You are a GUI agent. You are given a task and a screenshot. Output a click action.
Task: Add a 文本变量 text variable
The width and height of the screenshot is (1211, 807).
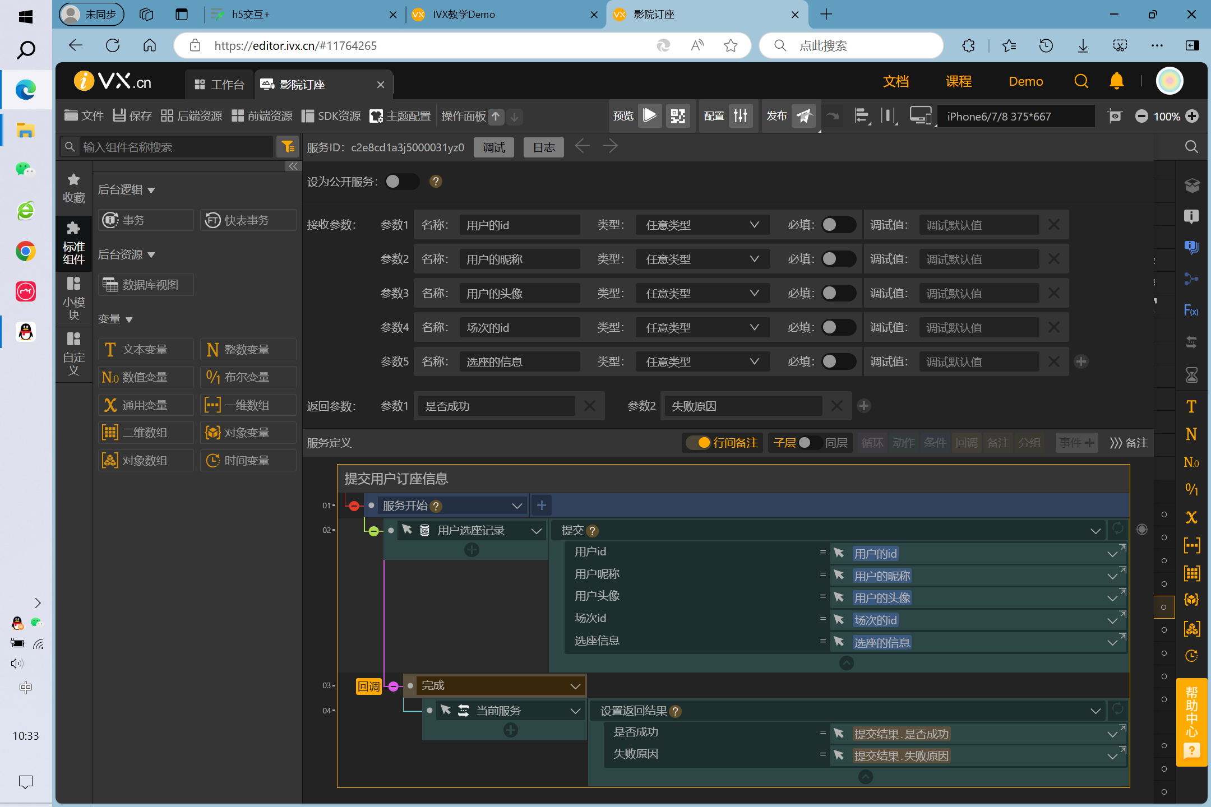[146, 350]
